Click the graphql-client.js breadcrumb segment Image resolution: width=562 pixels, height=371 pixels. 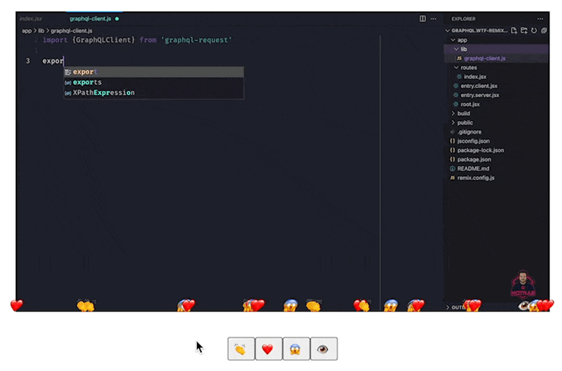(x=71, y=31)
